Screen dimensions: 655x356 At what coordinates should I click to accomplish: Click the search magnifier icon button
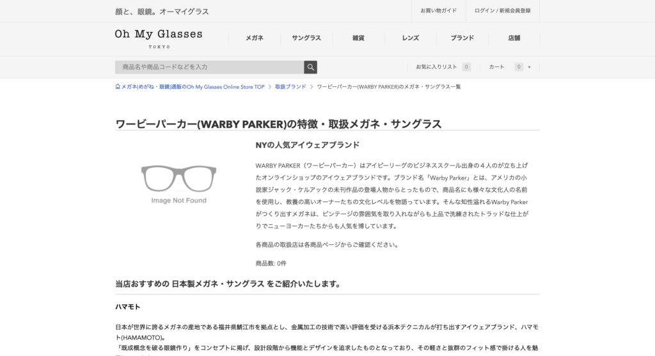point(310,67)
